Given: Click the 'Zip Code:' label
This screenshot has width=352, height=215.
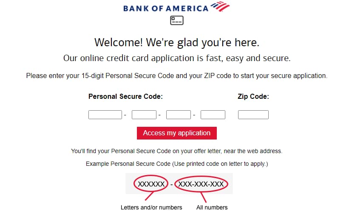Looking at the screenshot, I should 253,96.
